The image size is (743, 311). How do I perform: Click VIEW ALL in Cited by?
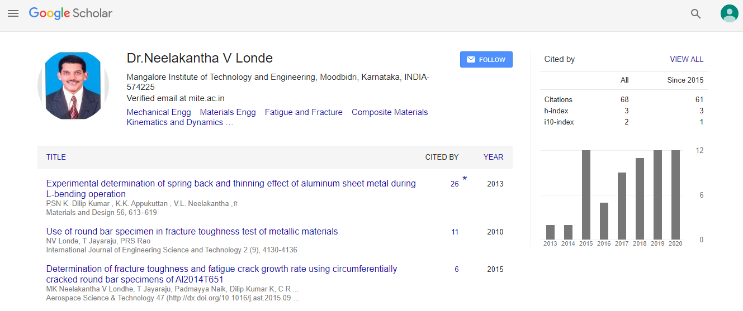click(x=687, y=59)
